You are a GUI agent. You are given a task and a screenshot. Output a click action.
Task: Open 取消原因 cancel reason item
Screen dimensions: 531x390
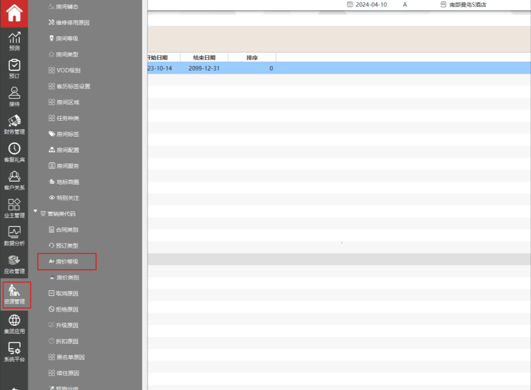tap(67, 294)
